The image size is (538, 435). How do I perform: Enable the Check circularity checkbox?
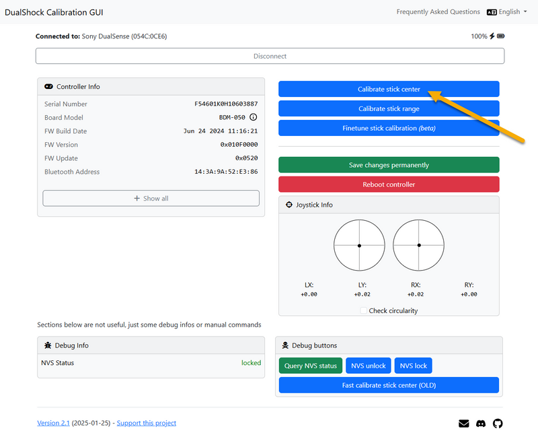(364, 310)
